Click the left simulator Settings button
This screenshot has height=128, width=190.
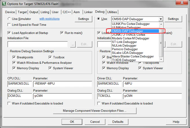pyautogui.click(x=83, y=19)
